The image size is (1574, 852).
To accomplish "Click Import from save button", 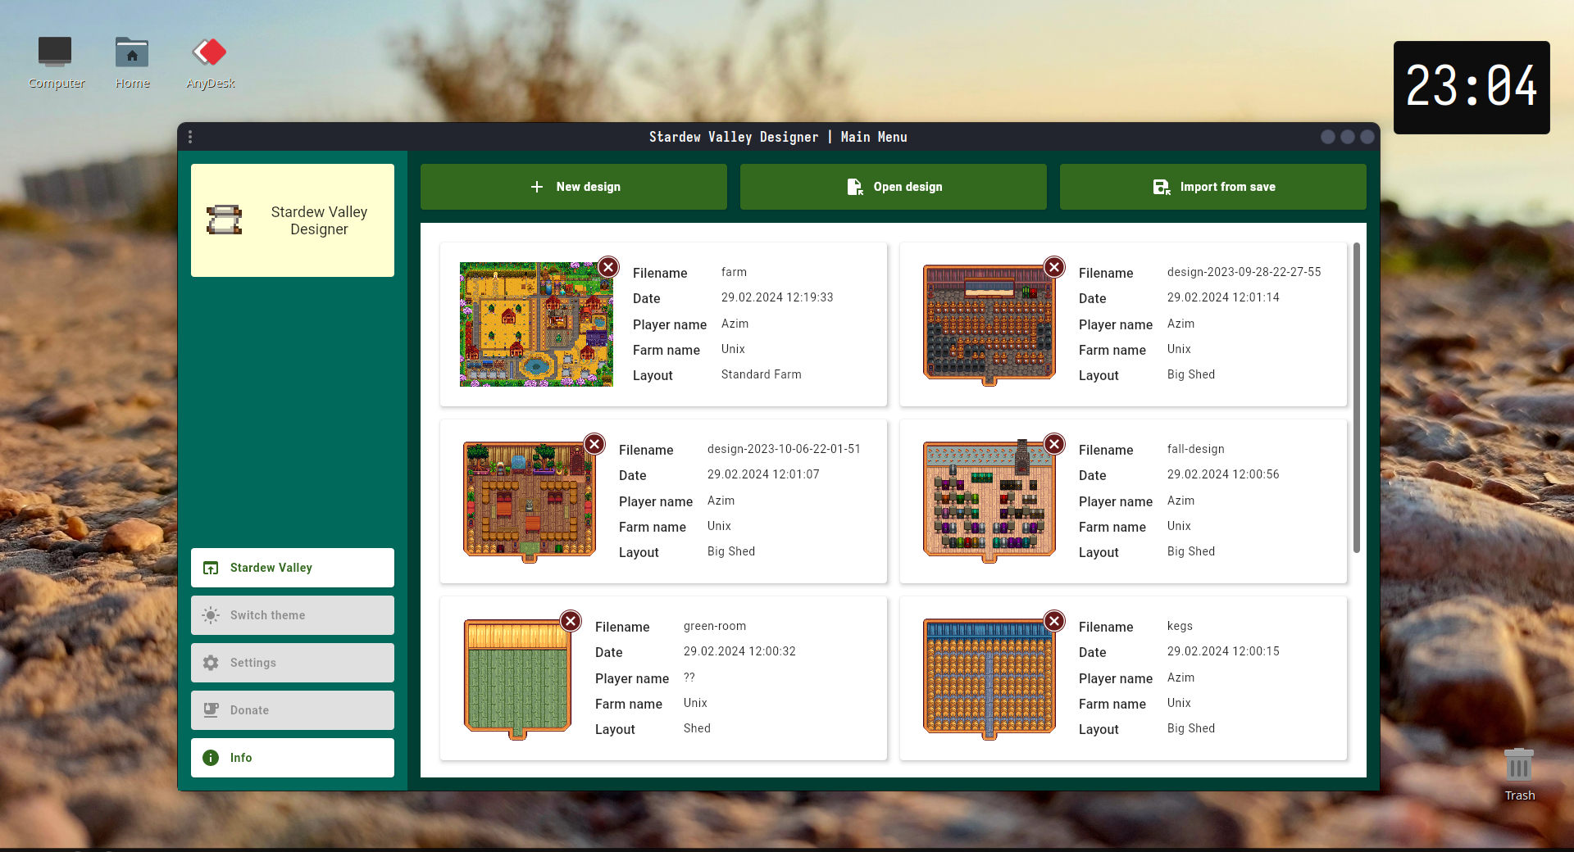I will click(1213, 187).
